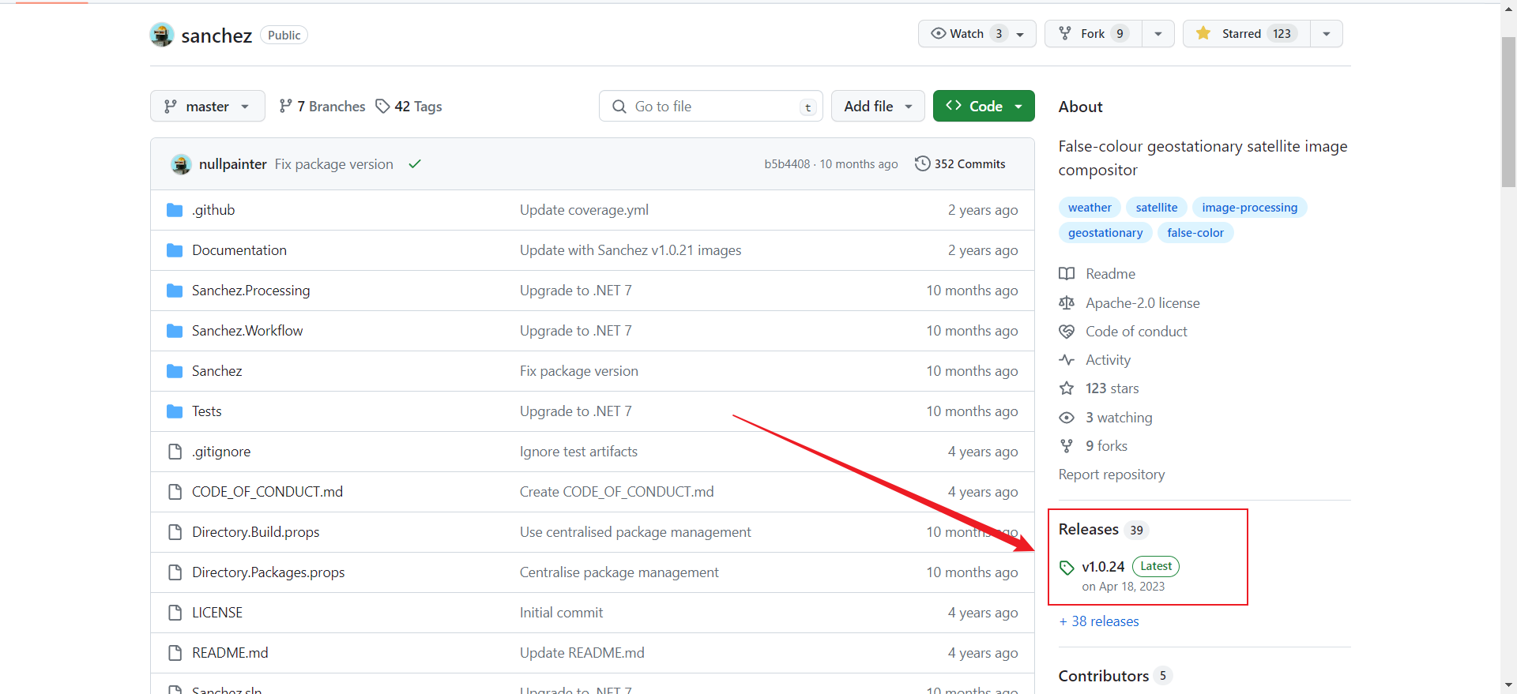
Task: Click the LICENSE file icon
Action: (175, 613)
